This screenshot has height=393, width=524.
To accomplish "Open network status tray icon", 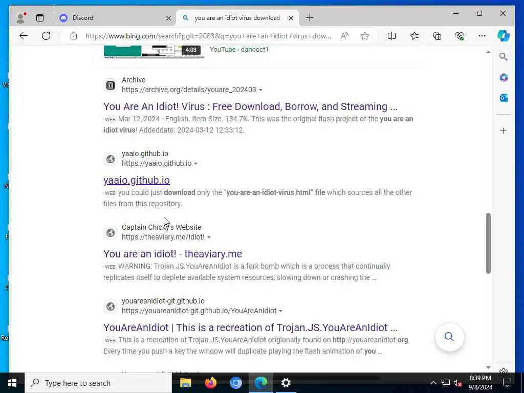I will (446, 383).
